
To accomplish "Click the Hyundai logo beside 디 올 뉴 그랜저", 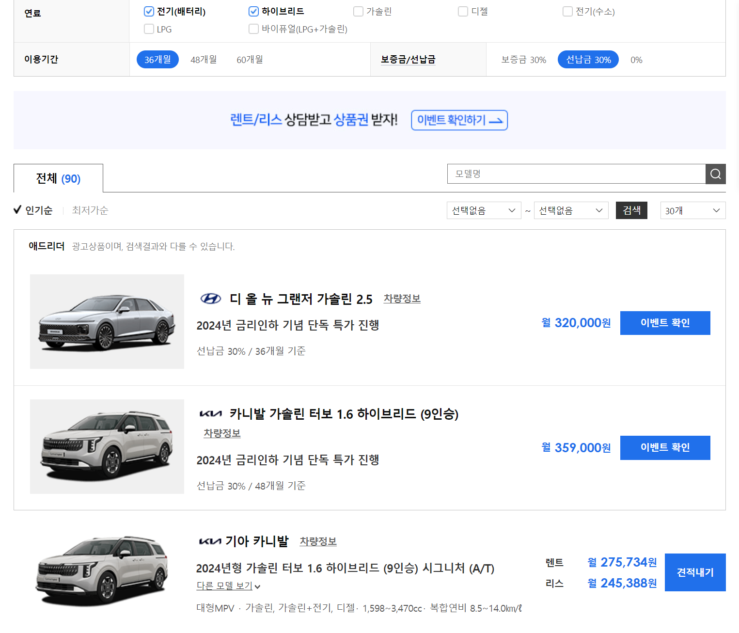I will 211,299.
